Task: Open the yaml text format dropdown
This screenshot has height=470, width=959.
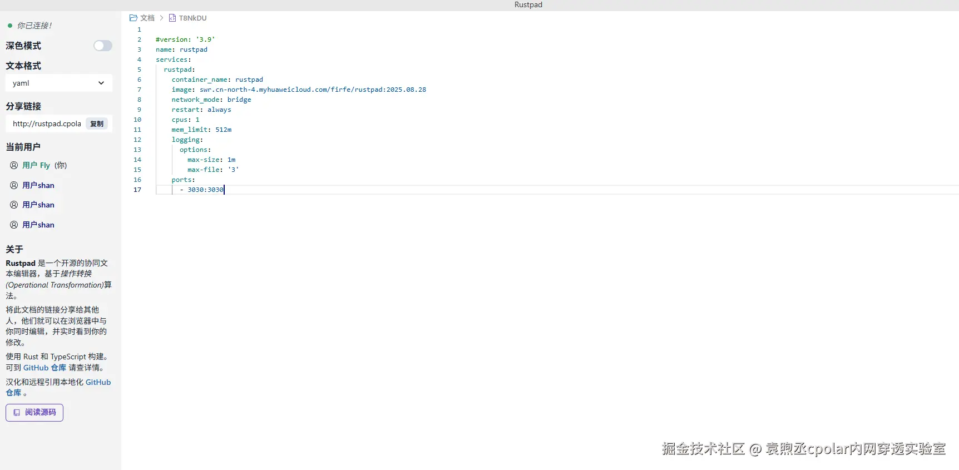Action: coord(58,83)
